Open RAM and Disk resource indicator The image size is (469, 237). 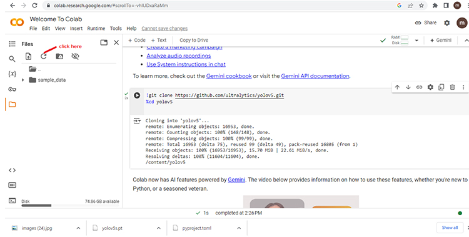pos(400,41)
